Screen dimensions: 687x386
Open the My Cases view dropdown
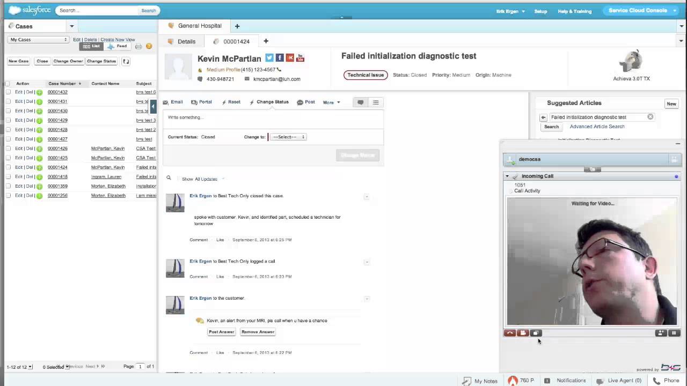pyautogui.click(x=38, y=40)
